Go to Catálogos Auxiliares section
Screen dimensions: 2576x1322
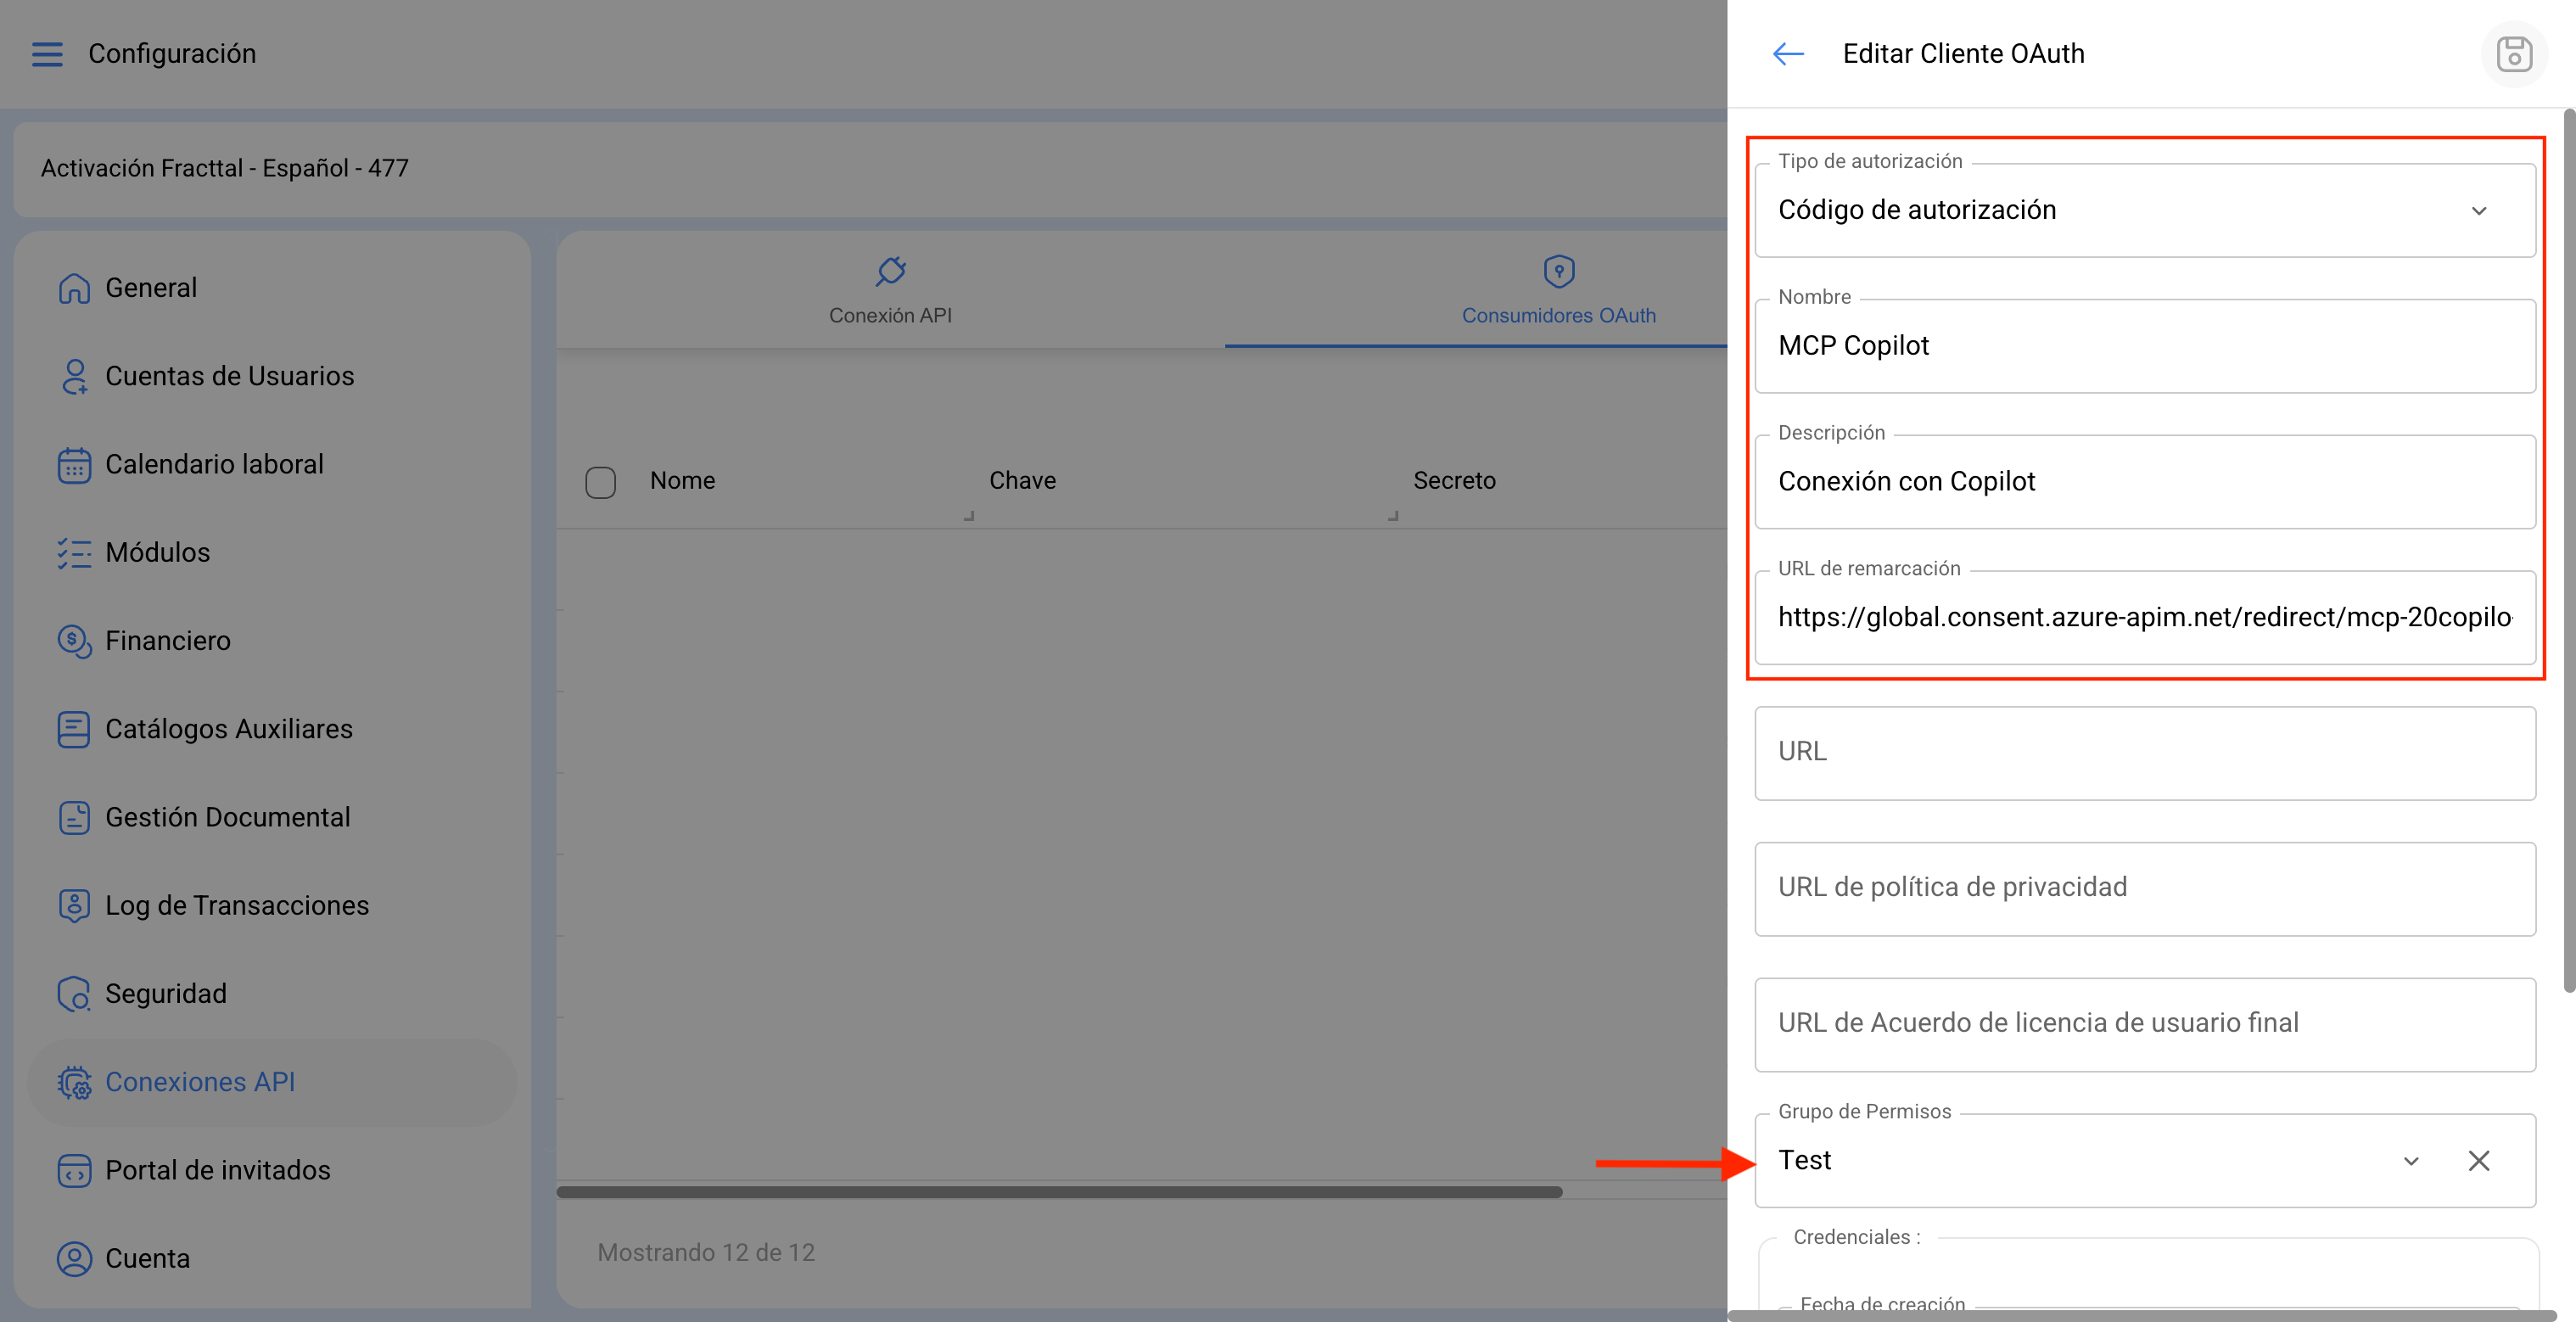(x=272, y=729)
